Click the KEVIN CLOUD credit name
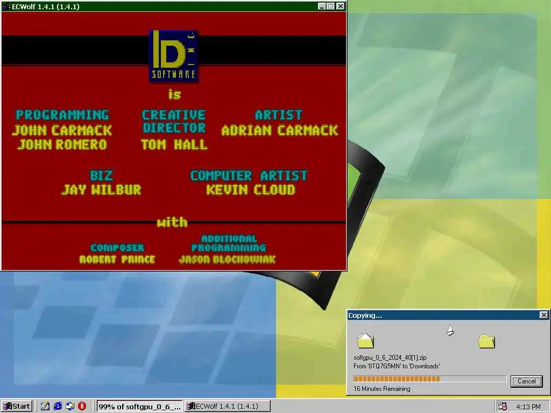Image resolution: width=551 pixels, height=413 pixels. [x=251, y=190]
